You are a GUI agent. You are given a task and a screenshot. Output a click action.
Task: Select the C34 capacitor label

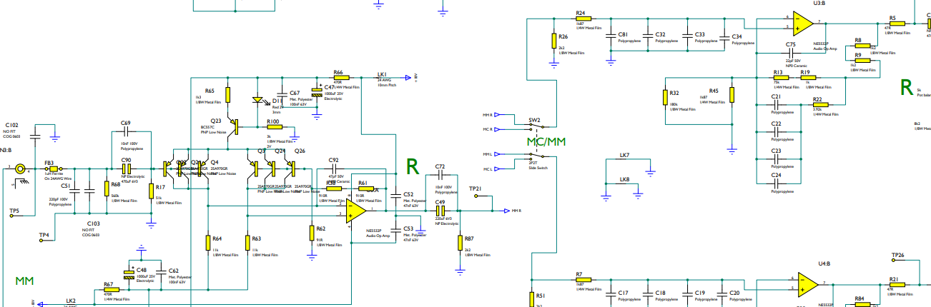(x=737, y=36)
